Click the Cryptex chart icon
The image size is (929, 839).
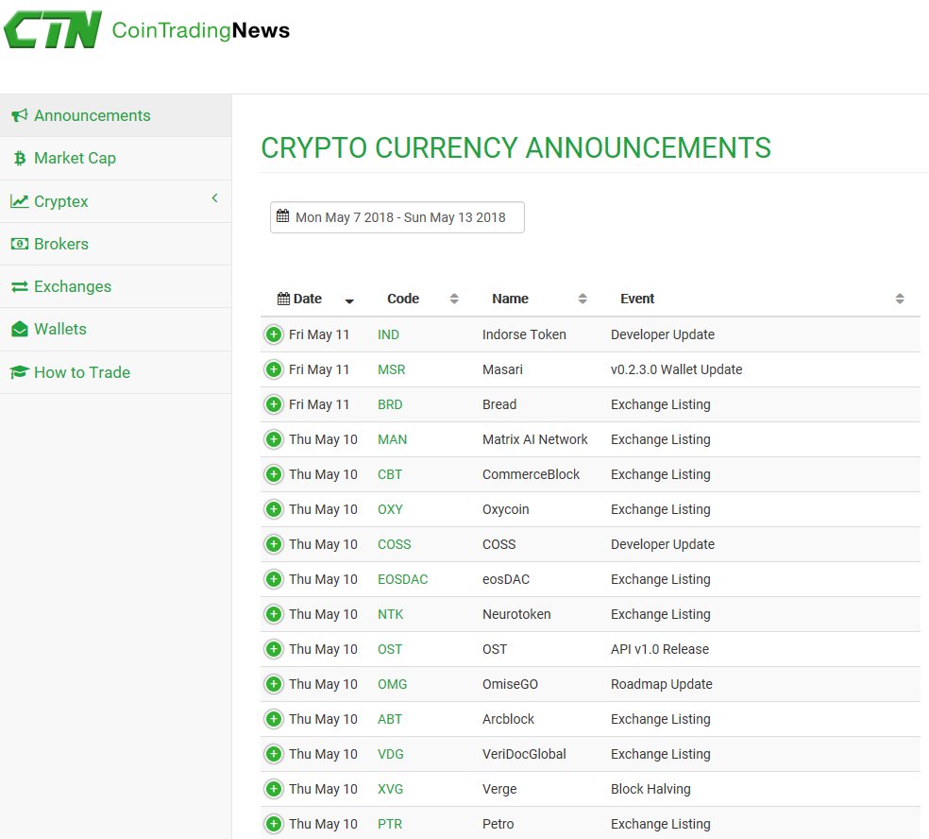pos(20,201)
